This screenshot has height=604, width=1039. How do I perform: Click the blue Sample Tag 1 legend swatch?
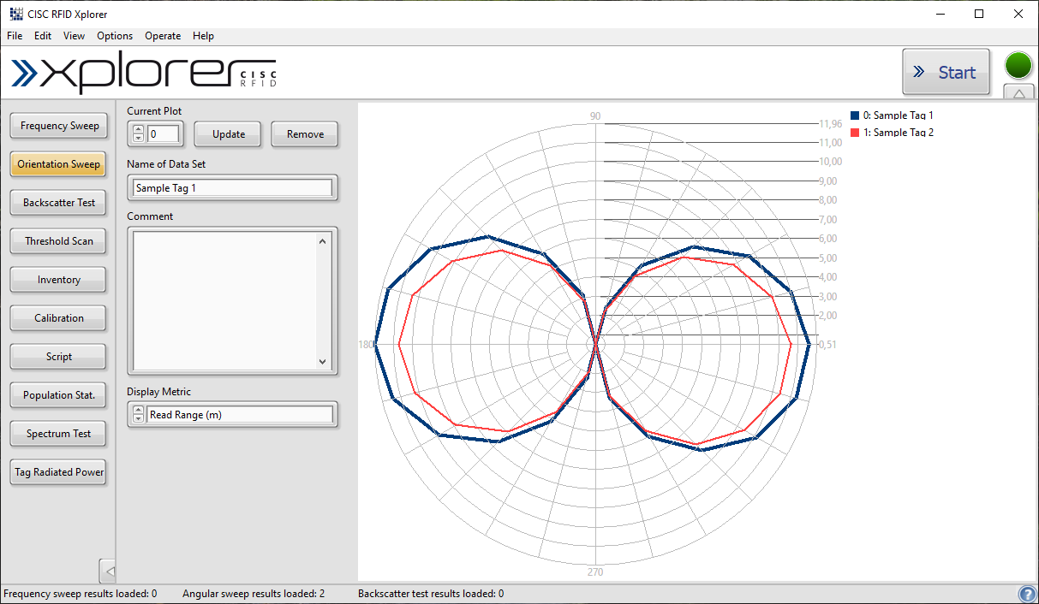(854, 115)
